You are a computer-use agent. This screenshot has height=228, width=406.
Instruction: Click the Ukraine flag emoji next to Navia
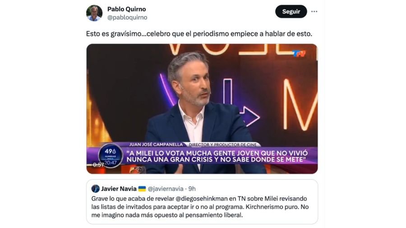click(142, 189)
